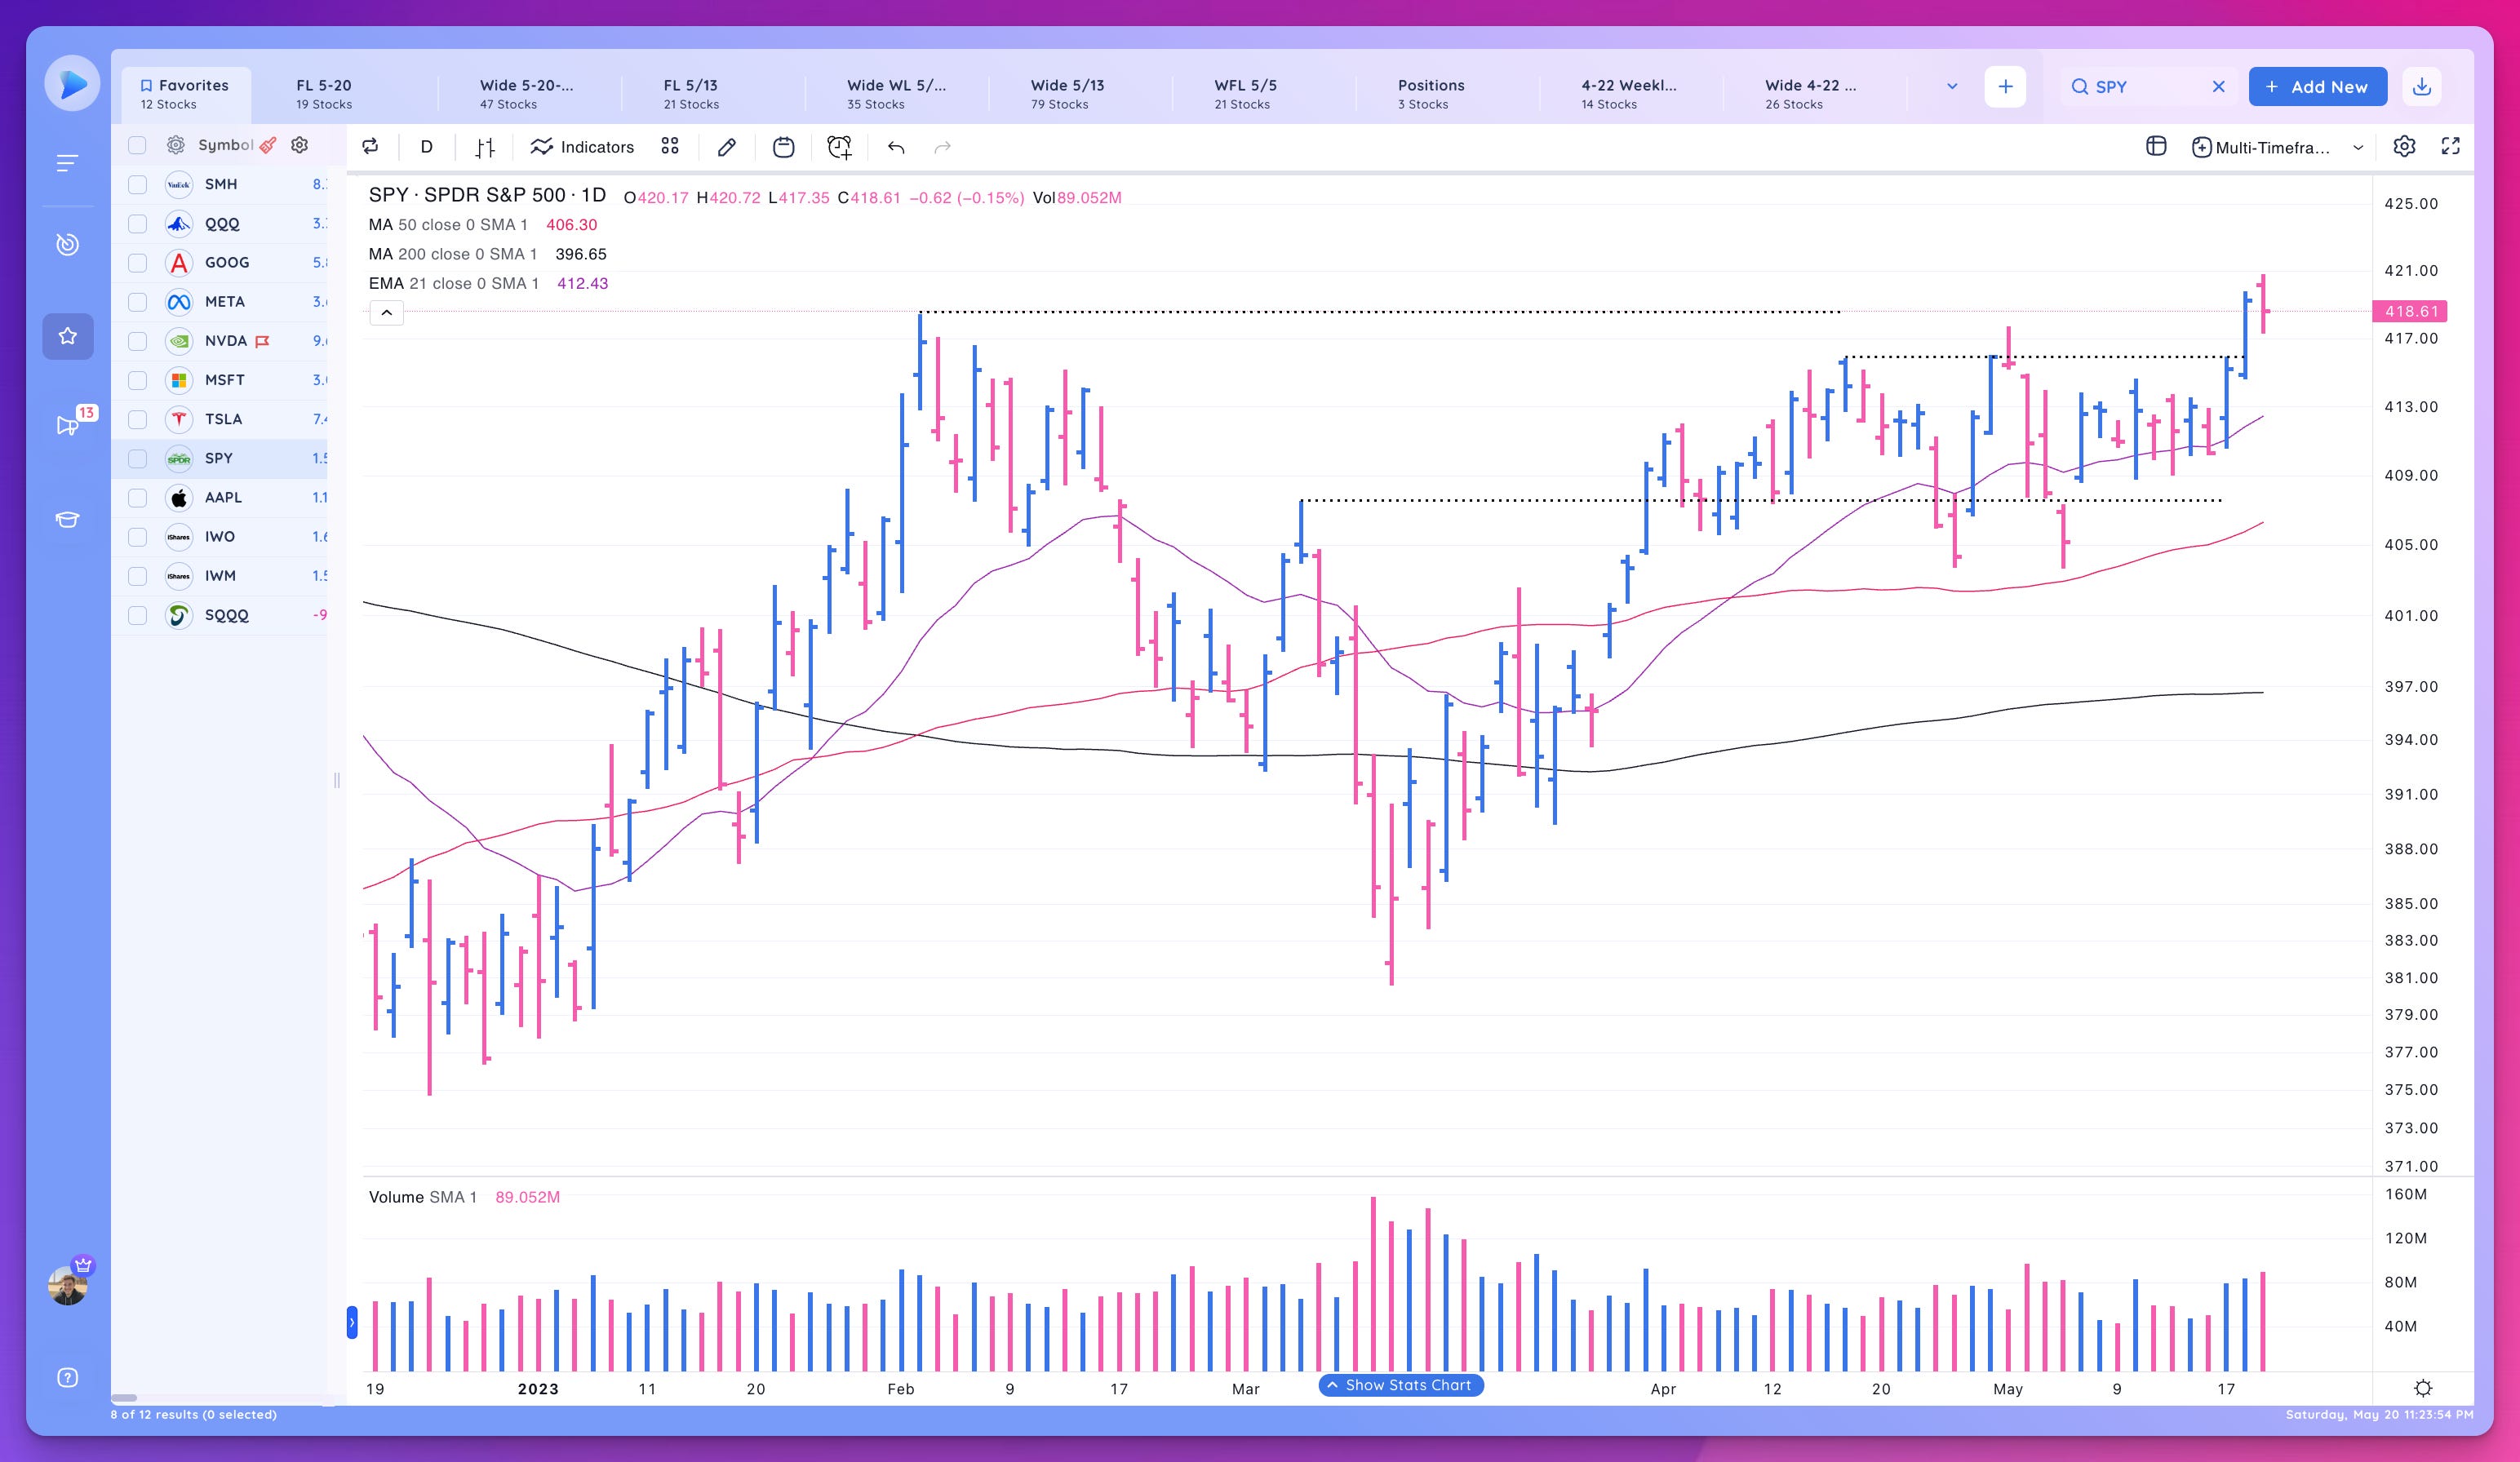The image size is (2520, 1462).
Task: Switch to the WFL 5/5 tab
Action: coord(1246,94)
